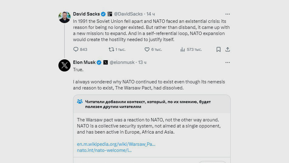Open the Wikipedia Warsaw_Pa... link
This screenshot has width=289, height=163.
click(x=116, y=144)
